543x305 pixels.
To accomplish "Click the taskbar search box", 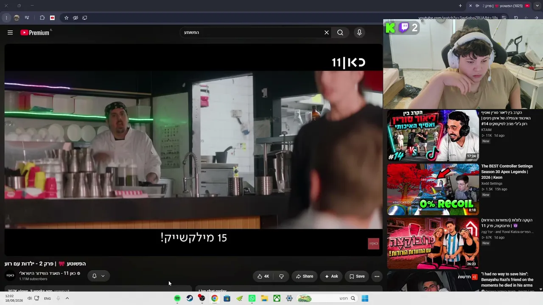I will 327,298.
